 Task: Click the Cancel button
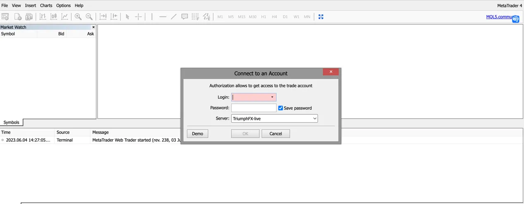pyautogui.click(x=275, y=134)
